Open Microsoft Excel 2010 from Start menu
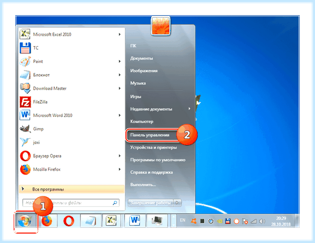The height and width of the screenshot is (243, 315). coord(71,35)
